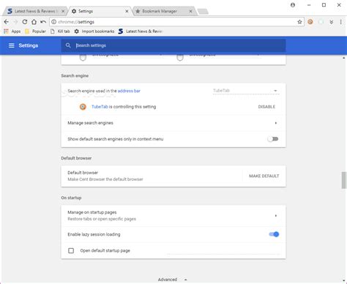The image size is (347, 284).
Task: Click the magnifier icon in search settings
Action: click(68, 45)
